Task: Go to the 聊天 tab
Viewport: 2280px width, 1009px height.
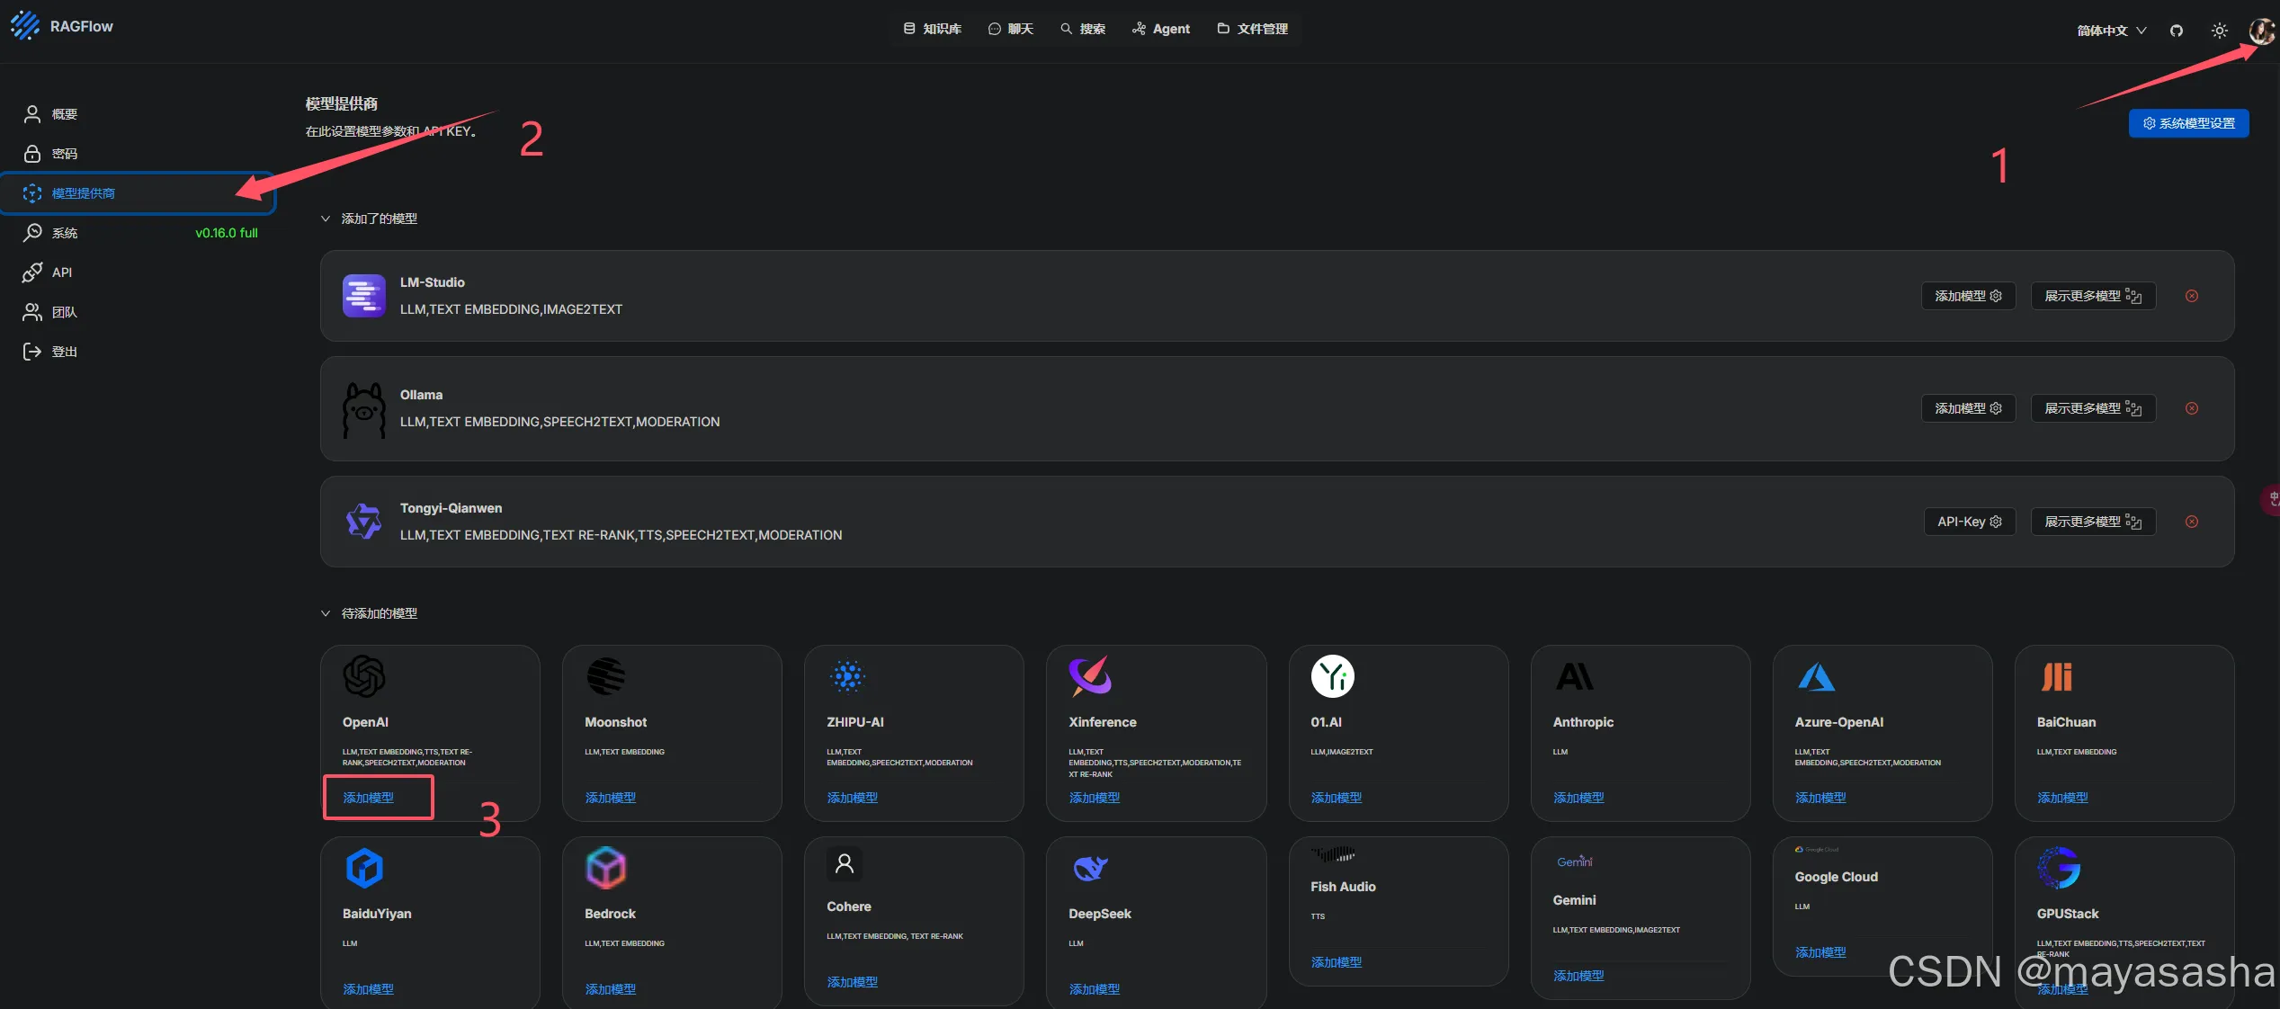Action: click(1011, 29)
